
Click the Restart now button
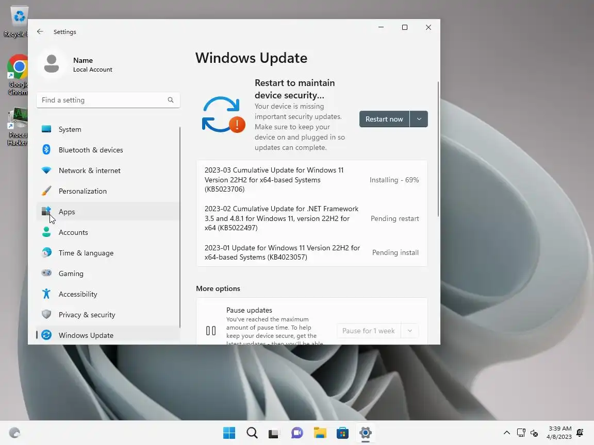click(384, 119)
